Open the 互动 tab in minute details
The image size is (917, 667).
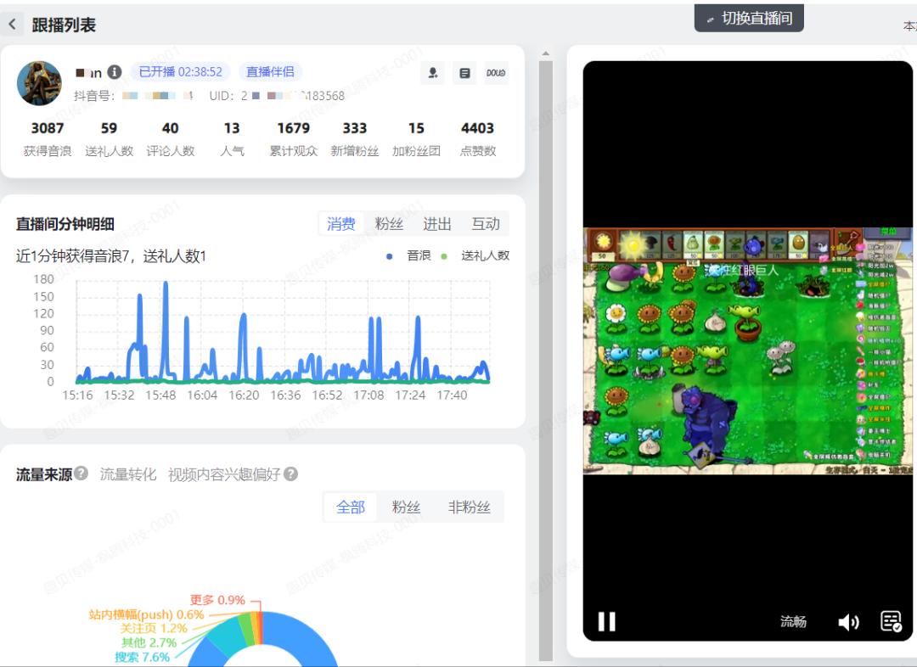tap(486, 224)
